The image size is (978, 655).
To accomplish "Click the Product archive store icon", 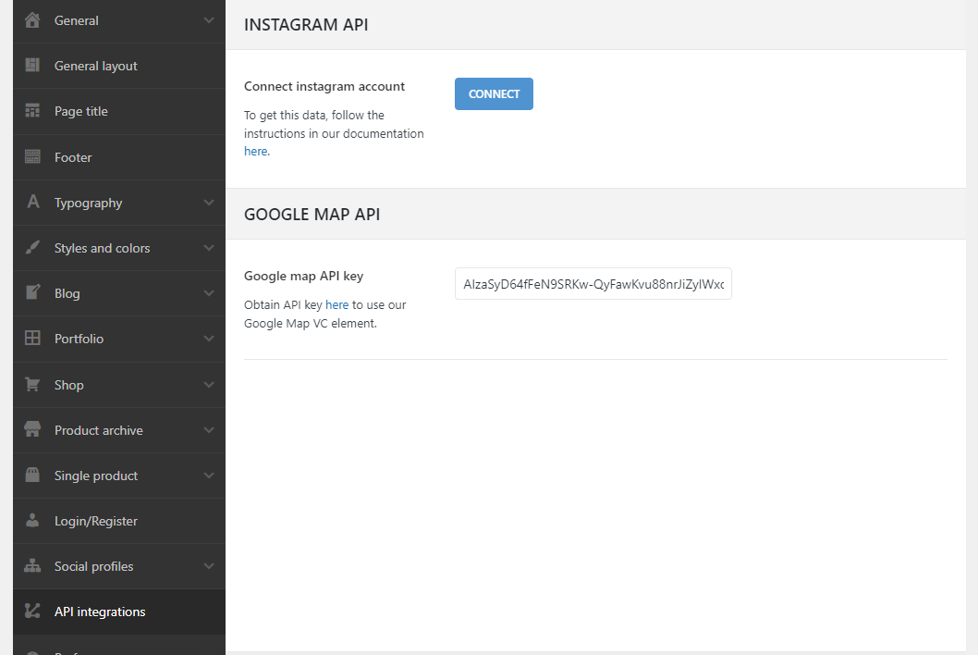I will coord(32,429).
